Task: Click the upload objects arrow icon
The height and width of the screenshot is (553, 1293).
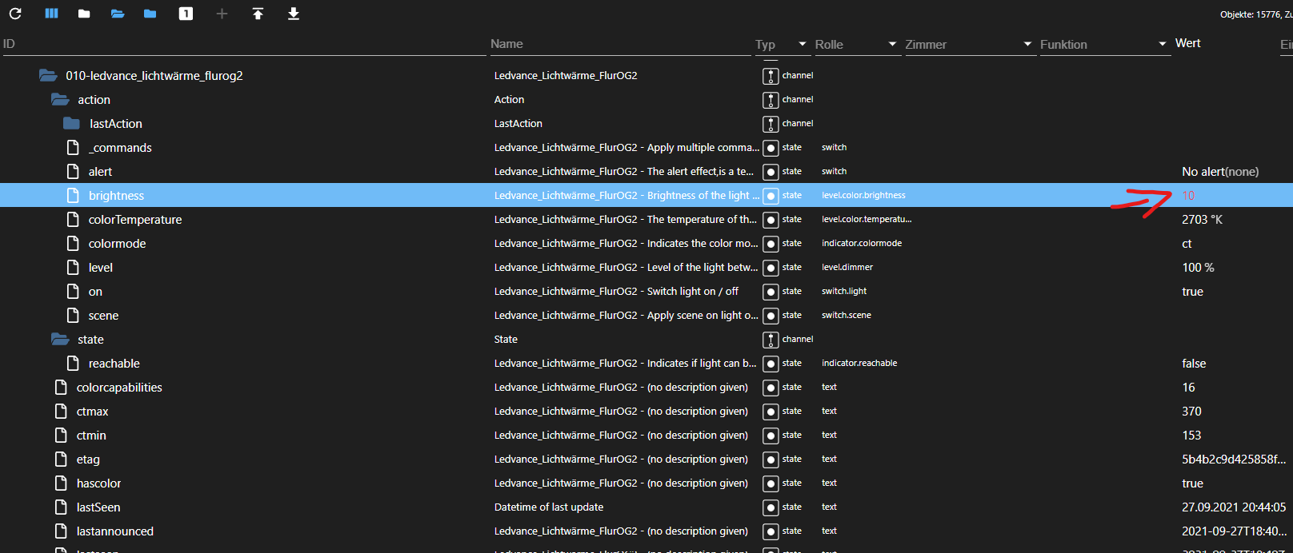Action: point(258,14)
